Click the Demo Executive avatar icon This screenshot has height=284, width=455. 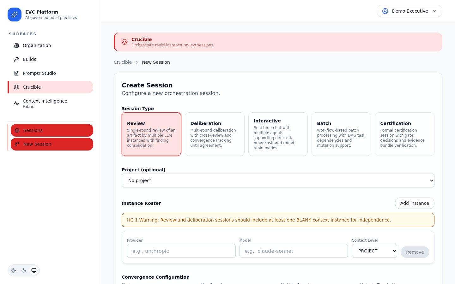pyautogui.click(x=385, y=11)
